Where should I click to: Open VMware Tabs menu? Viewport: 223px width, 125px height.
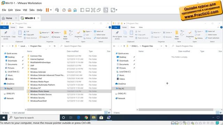point(32,10)
